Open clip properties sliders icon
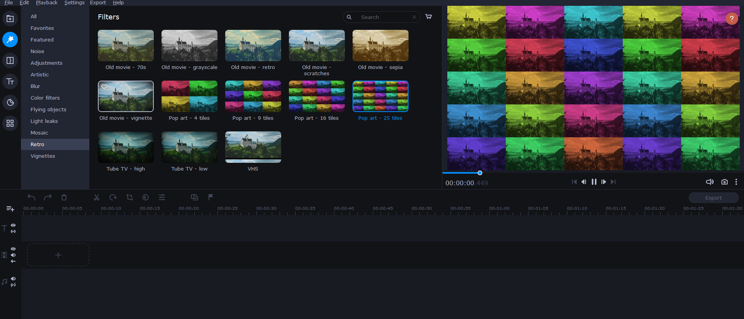This screenshot has width=744, height=319. point(162,197)
